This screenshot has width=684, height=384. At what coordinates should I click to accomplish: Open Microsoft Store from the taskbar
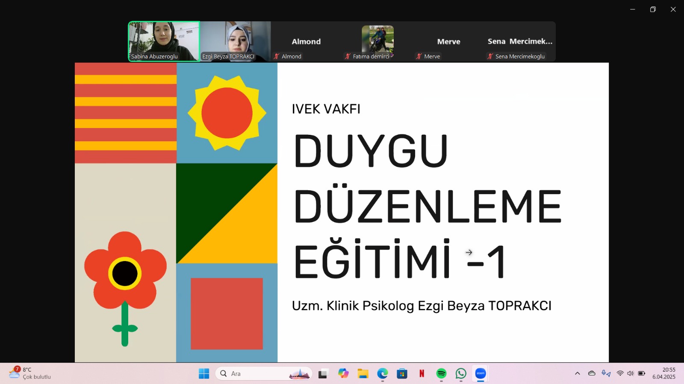[x=402, y=373]
